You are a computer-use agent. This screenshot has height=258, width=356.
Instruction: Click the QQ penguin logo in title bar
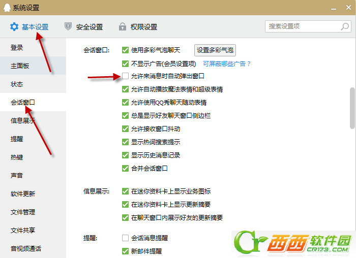coord(7,8)
